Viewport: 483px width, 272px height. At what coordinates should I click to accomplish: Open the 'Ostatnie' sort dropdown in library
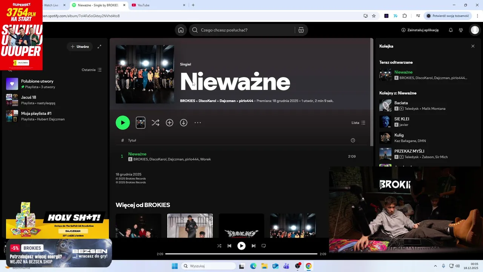pyautogui.click(x=92, y=70)
